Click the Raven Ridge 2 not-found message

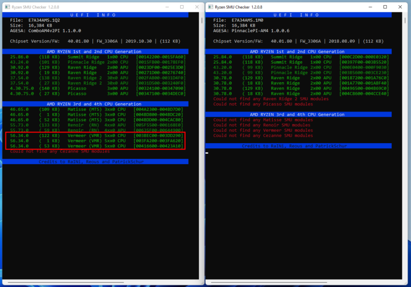pos(271,99)
